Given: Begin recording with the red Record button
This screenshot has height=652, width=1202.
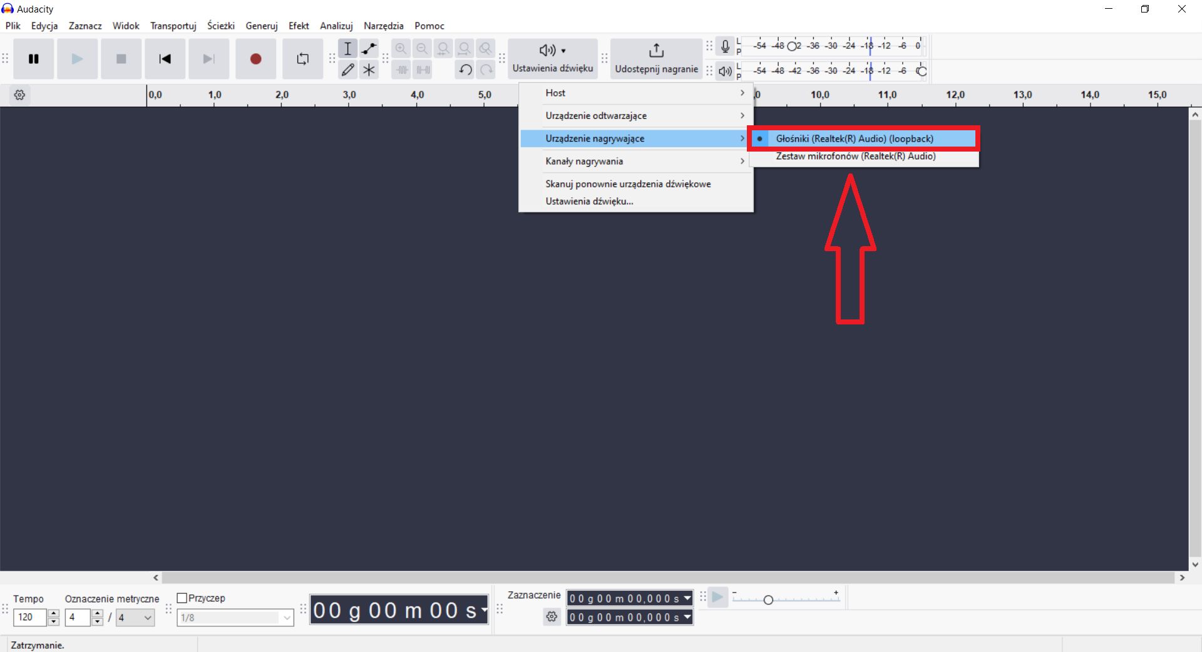Looking at the screenshot, I should tap(255, 59).
